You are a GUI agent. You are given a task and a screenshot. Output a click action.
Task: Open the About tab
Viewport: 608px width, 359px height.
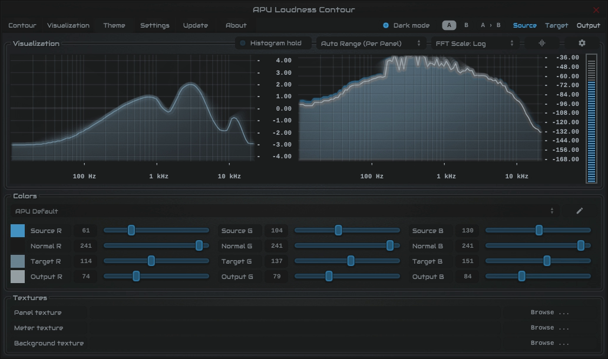point(236,25)
